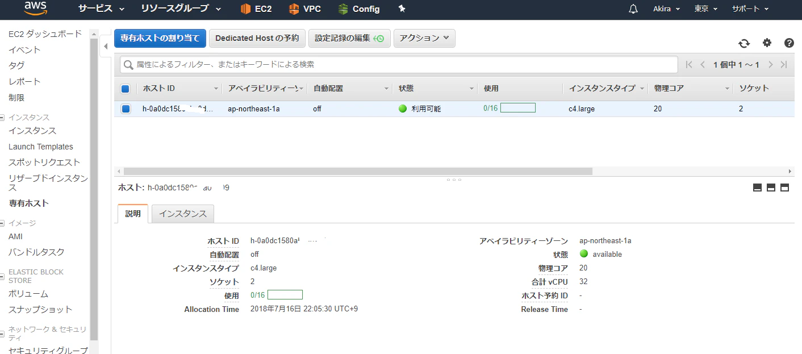
Task: Open インスタンスタイプ column sort arrow
Action: pos(642,89)
